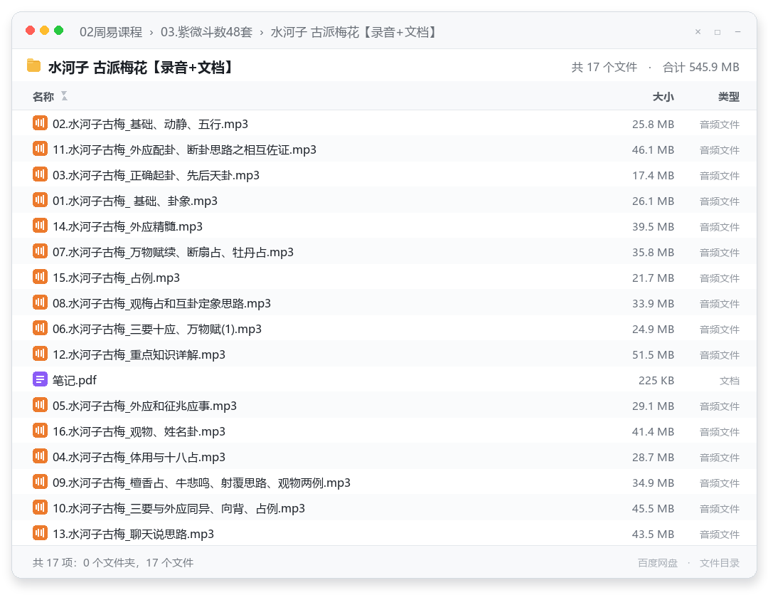Go to the 02周易课程 breadcrumb folder
This screenshot has width=768, height=595.
[x=111, y=32]
